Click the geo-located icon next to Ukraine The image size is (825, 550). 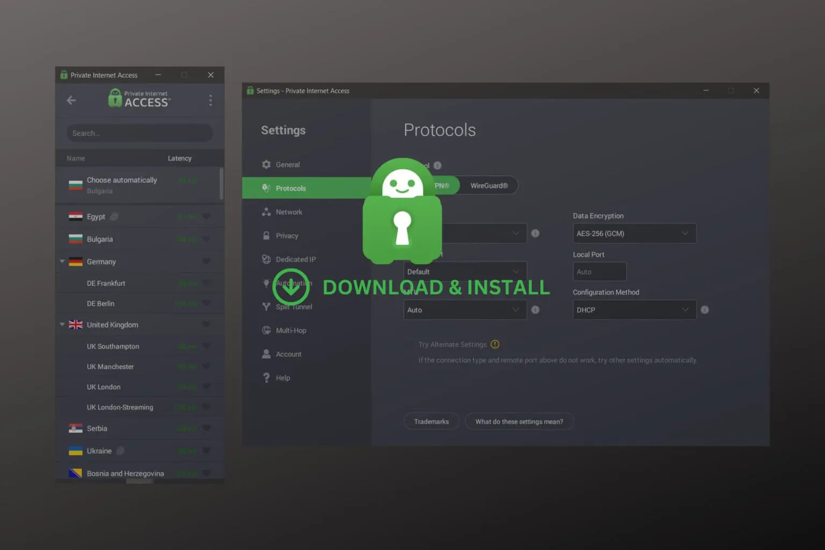click(120, 451)
